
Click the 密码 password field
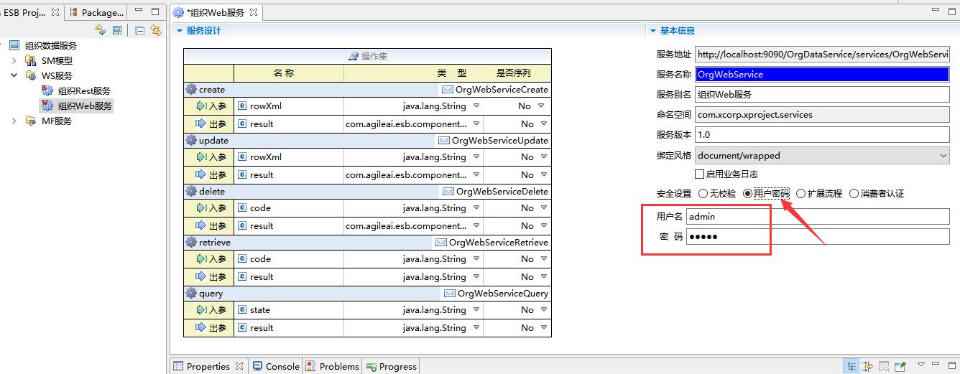(818, 237)
